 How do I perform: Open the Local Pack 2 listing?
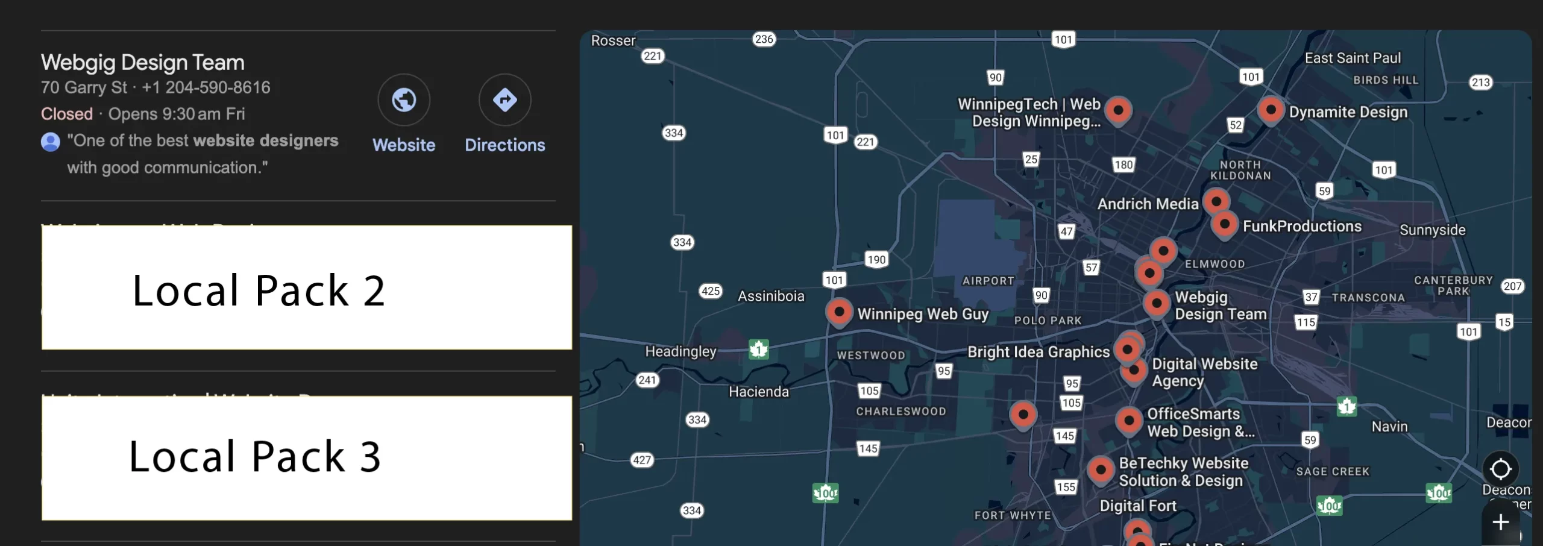(306, 287)
